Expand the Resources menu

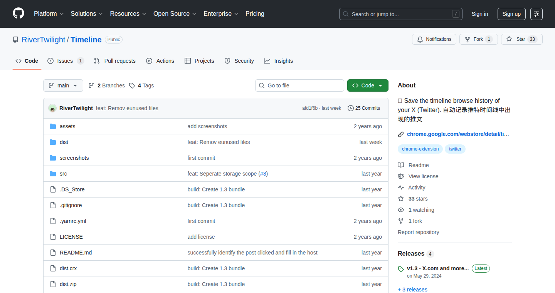click(128, 13)
